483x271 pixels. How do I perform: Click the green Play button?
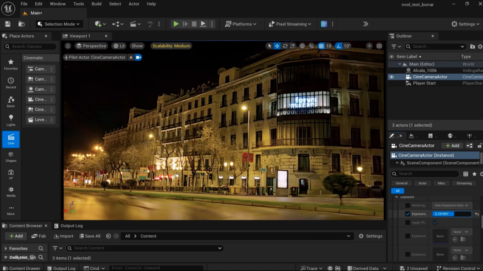pos(176,24)
